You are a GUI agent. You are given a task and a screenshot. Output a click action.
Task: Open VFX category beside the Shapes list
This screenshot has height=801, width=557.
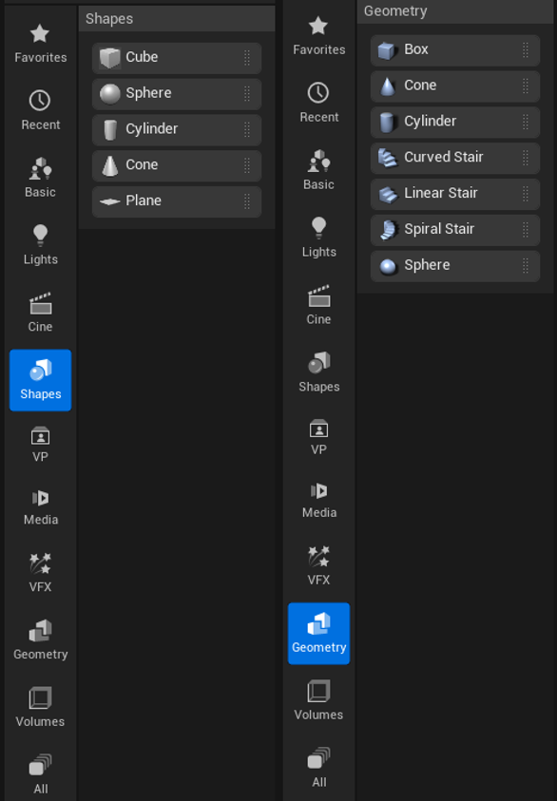[40, 573]
